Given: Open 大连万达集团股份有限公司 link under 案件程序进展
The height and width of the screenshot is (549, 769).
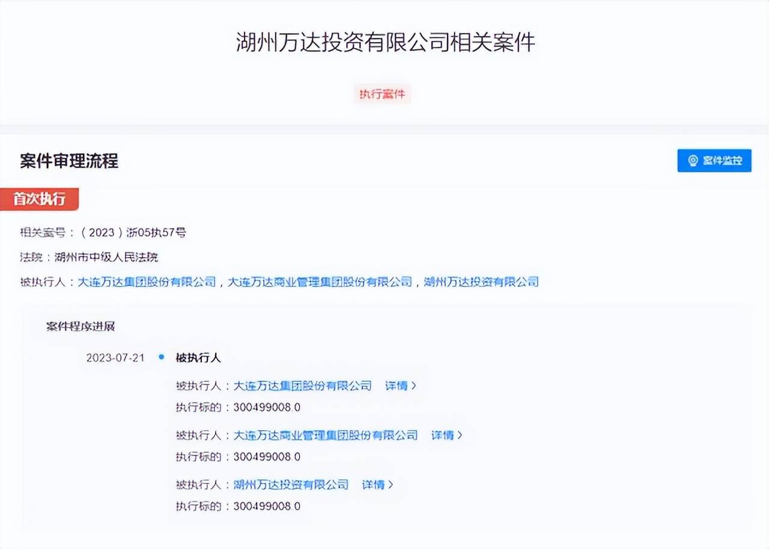Looking at the screenshot, I should tap(302, 386).
